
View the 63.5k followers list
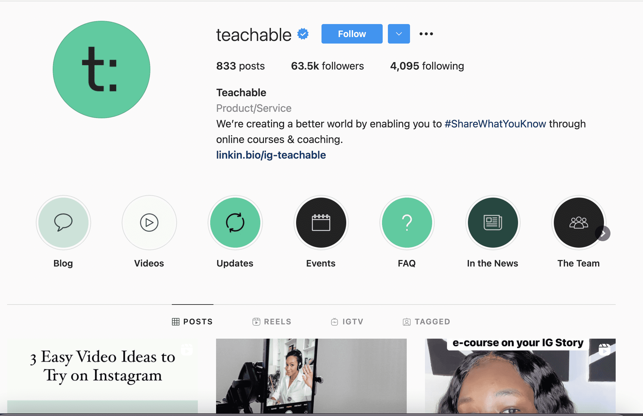point(327,66)
